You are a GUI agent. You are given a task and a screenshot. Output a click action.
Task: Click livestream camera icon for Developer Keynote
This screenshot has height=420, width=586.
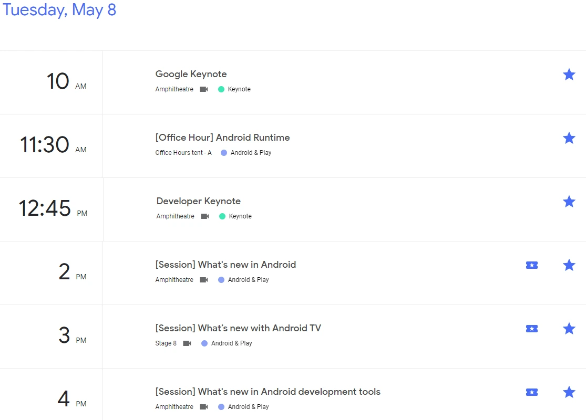click(205, 216)
